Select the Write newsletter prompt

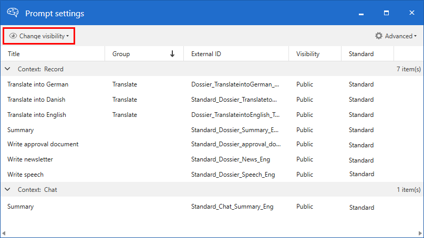(x=212, y=159)
